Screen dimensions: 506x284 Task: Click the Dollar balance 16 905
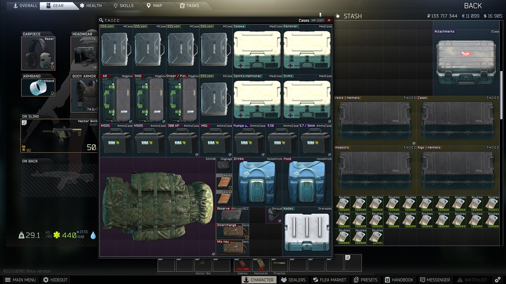493,16
